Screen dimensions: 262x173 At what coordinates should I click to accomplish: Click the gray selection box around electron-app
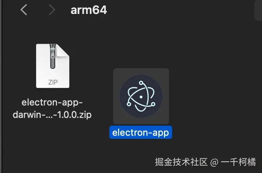click(141, 96)
